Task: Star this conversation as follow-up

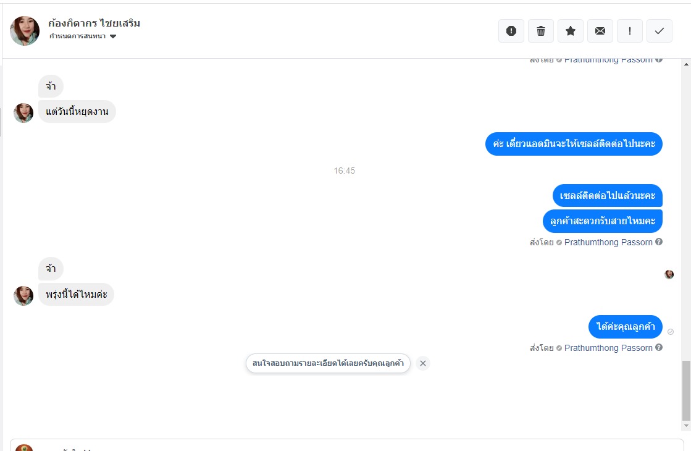Action: 570,31
